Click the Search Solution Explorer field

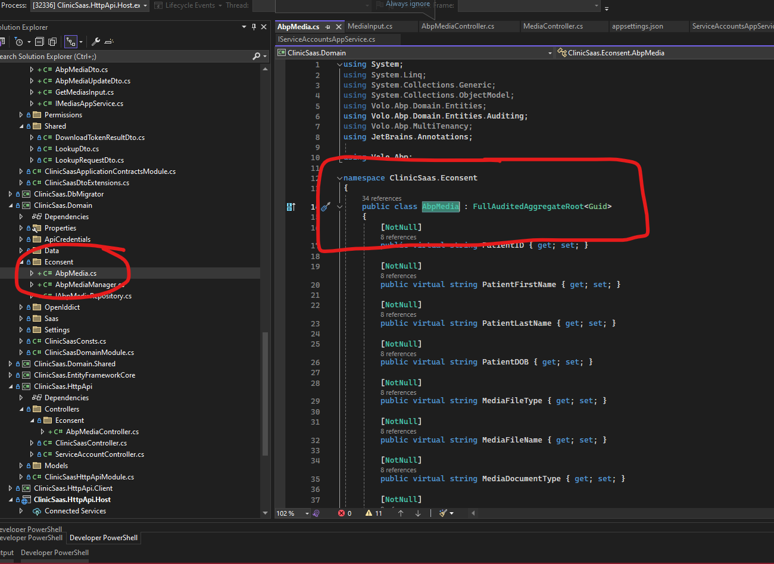pyautogui.click(x=119, y=57)
